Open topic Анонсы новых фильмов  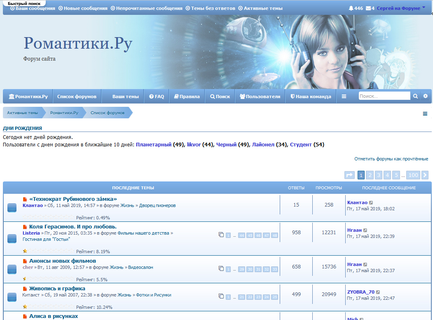coord(63,261)
